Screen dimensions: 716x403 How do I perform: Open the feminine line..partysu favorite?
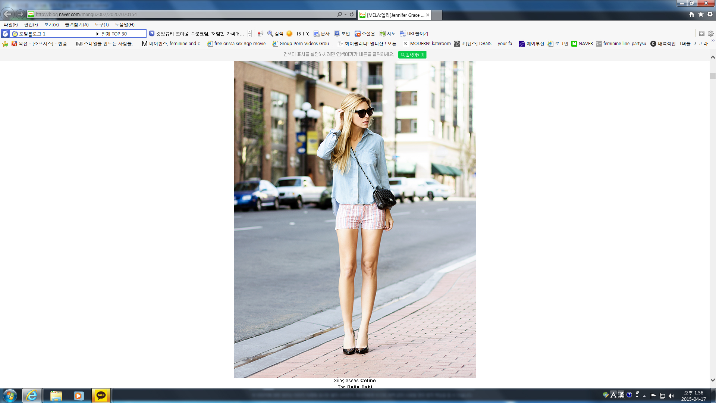(622, 44)
